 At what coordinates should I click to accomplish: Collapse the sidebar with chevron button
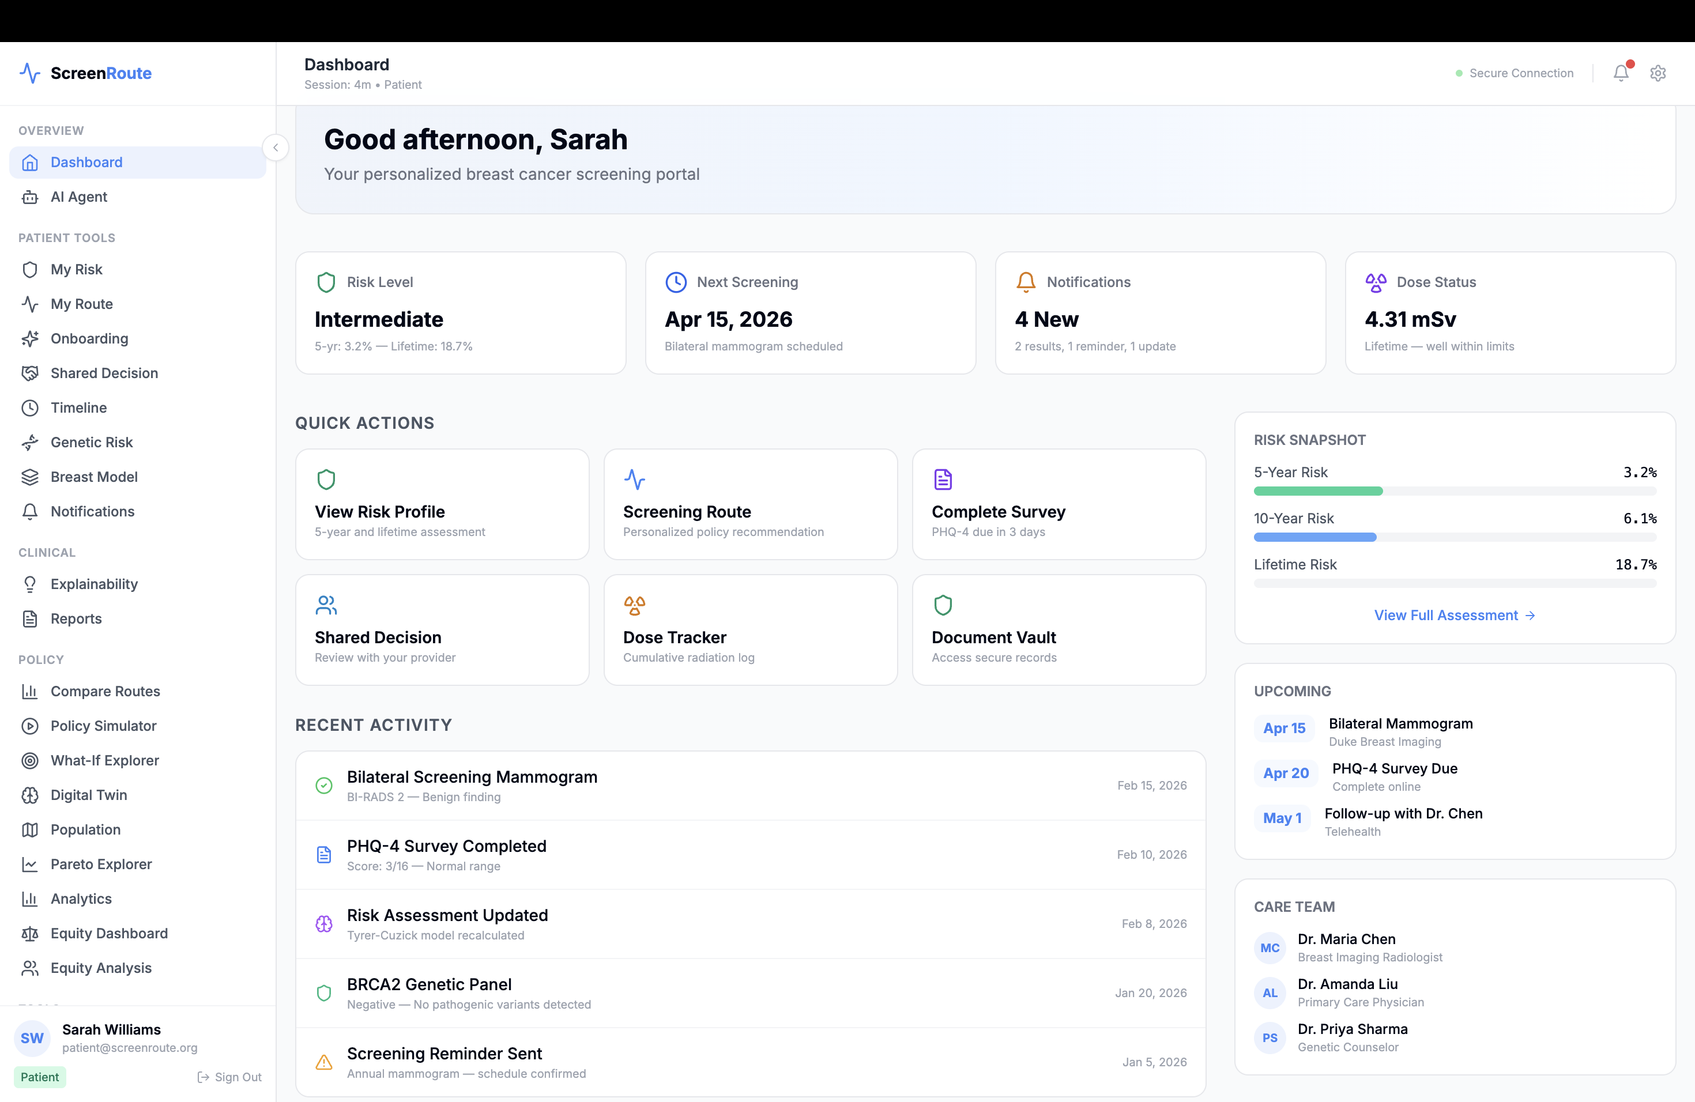[x=276, y=148]
